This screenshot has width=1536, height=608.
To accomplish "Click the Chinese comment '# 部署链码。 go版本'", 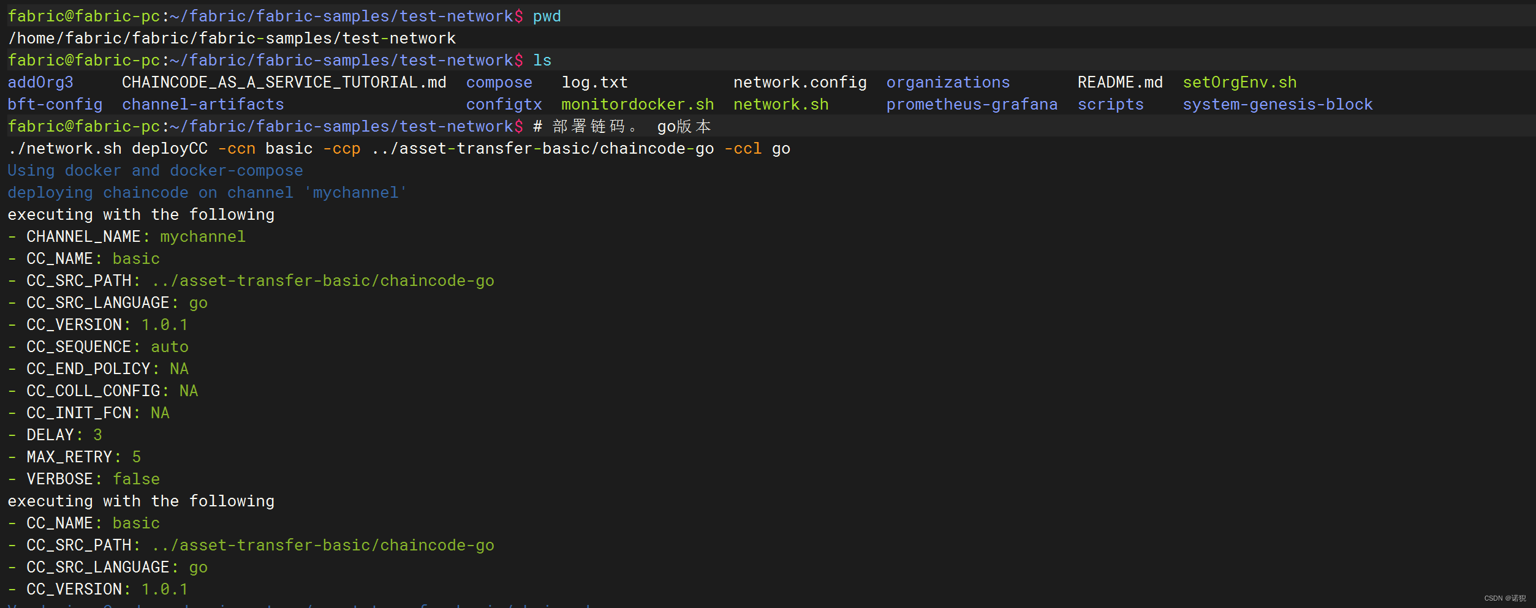I will pos(622,127).
